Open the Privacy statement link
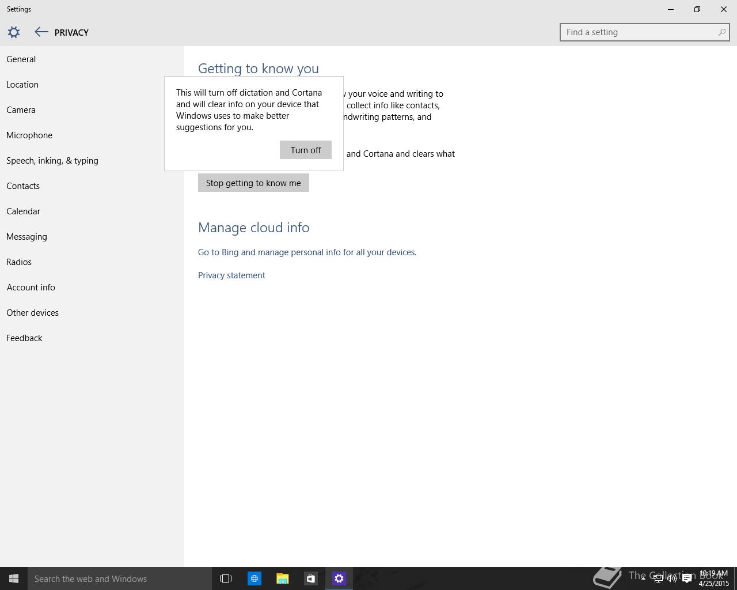Image resolution: width=737 pixels, height=590 pixels. (x=231, y=275)
